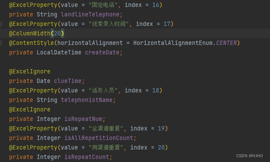The height and width of the screenshot is (162, 270).
Task: Click the HorizontalAlignmentEnum class reference
Action: coord(173,43)
